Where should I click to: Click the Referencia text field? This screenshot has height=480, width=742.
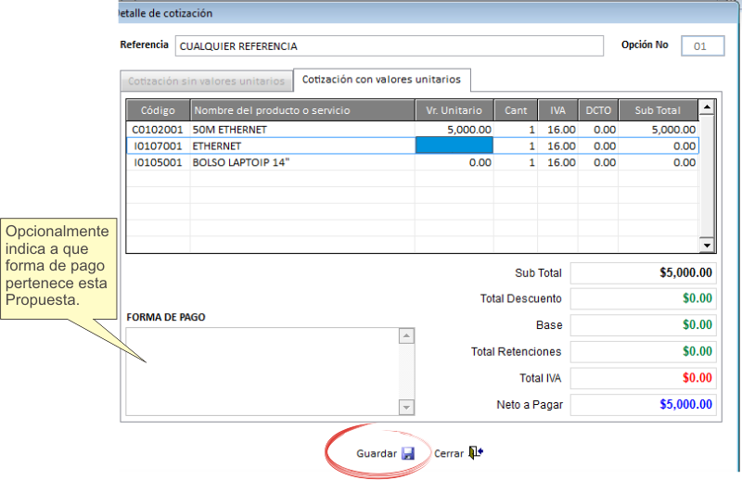tap(389, 46)
